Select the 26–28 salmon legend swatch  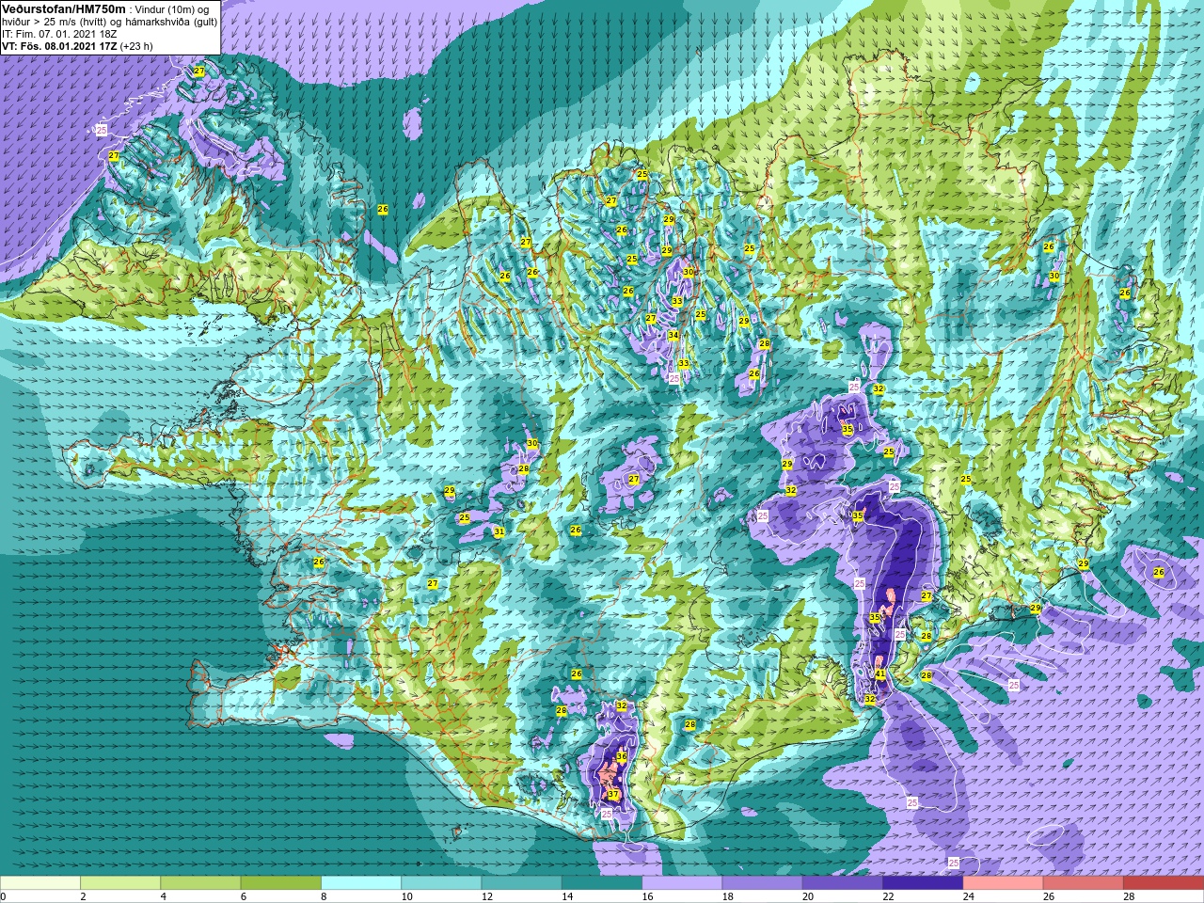click(x=1084, y=883)
